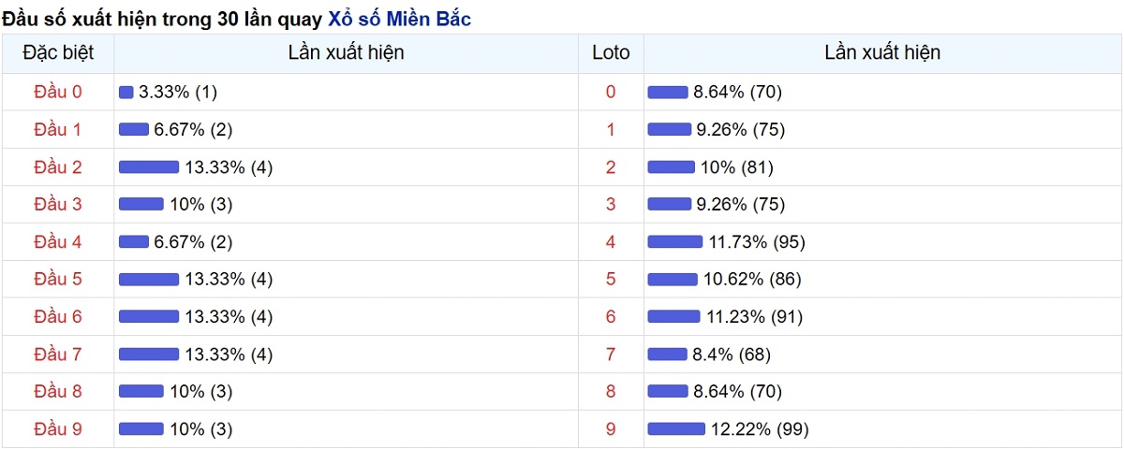Select Loto number 2 in the table

(x=611, y=167)
